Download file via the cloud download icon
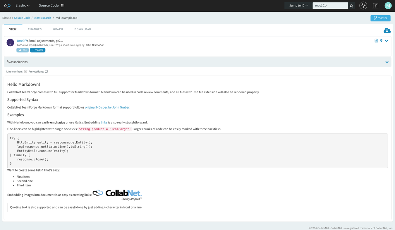 point(387,31)
